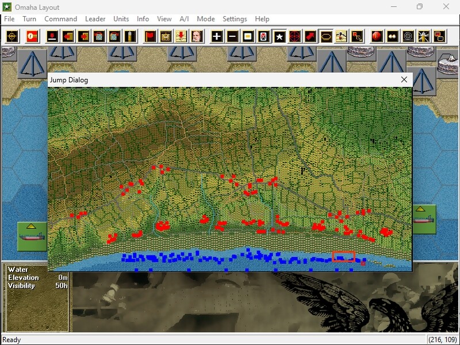Click the rotate unit counterclockwise icon
Viewport: 460px width, 345px height.
99,36
